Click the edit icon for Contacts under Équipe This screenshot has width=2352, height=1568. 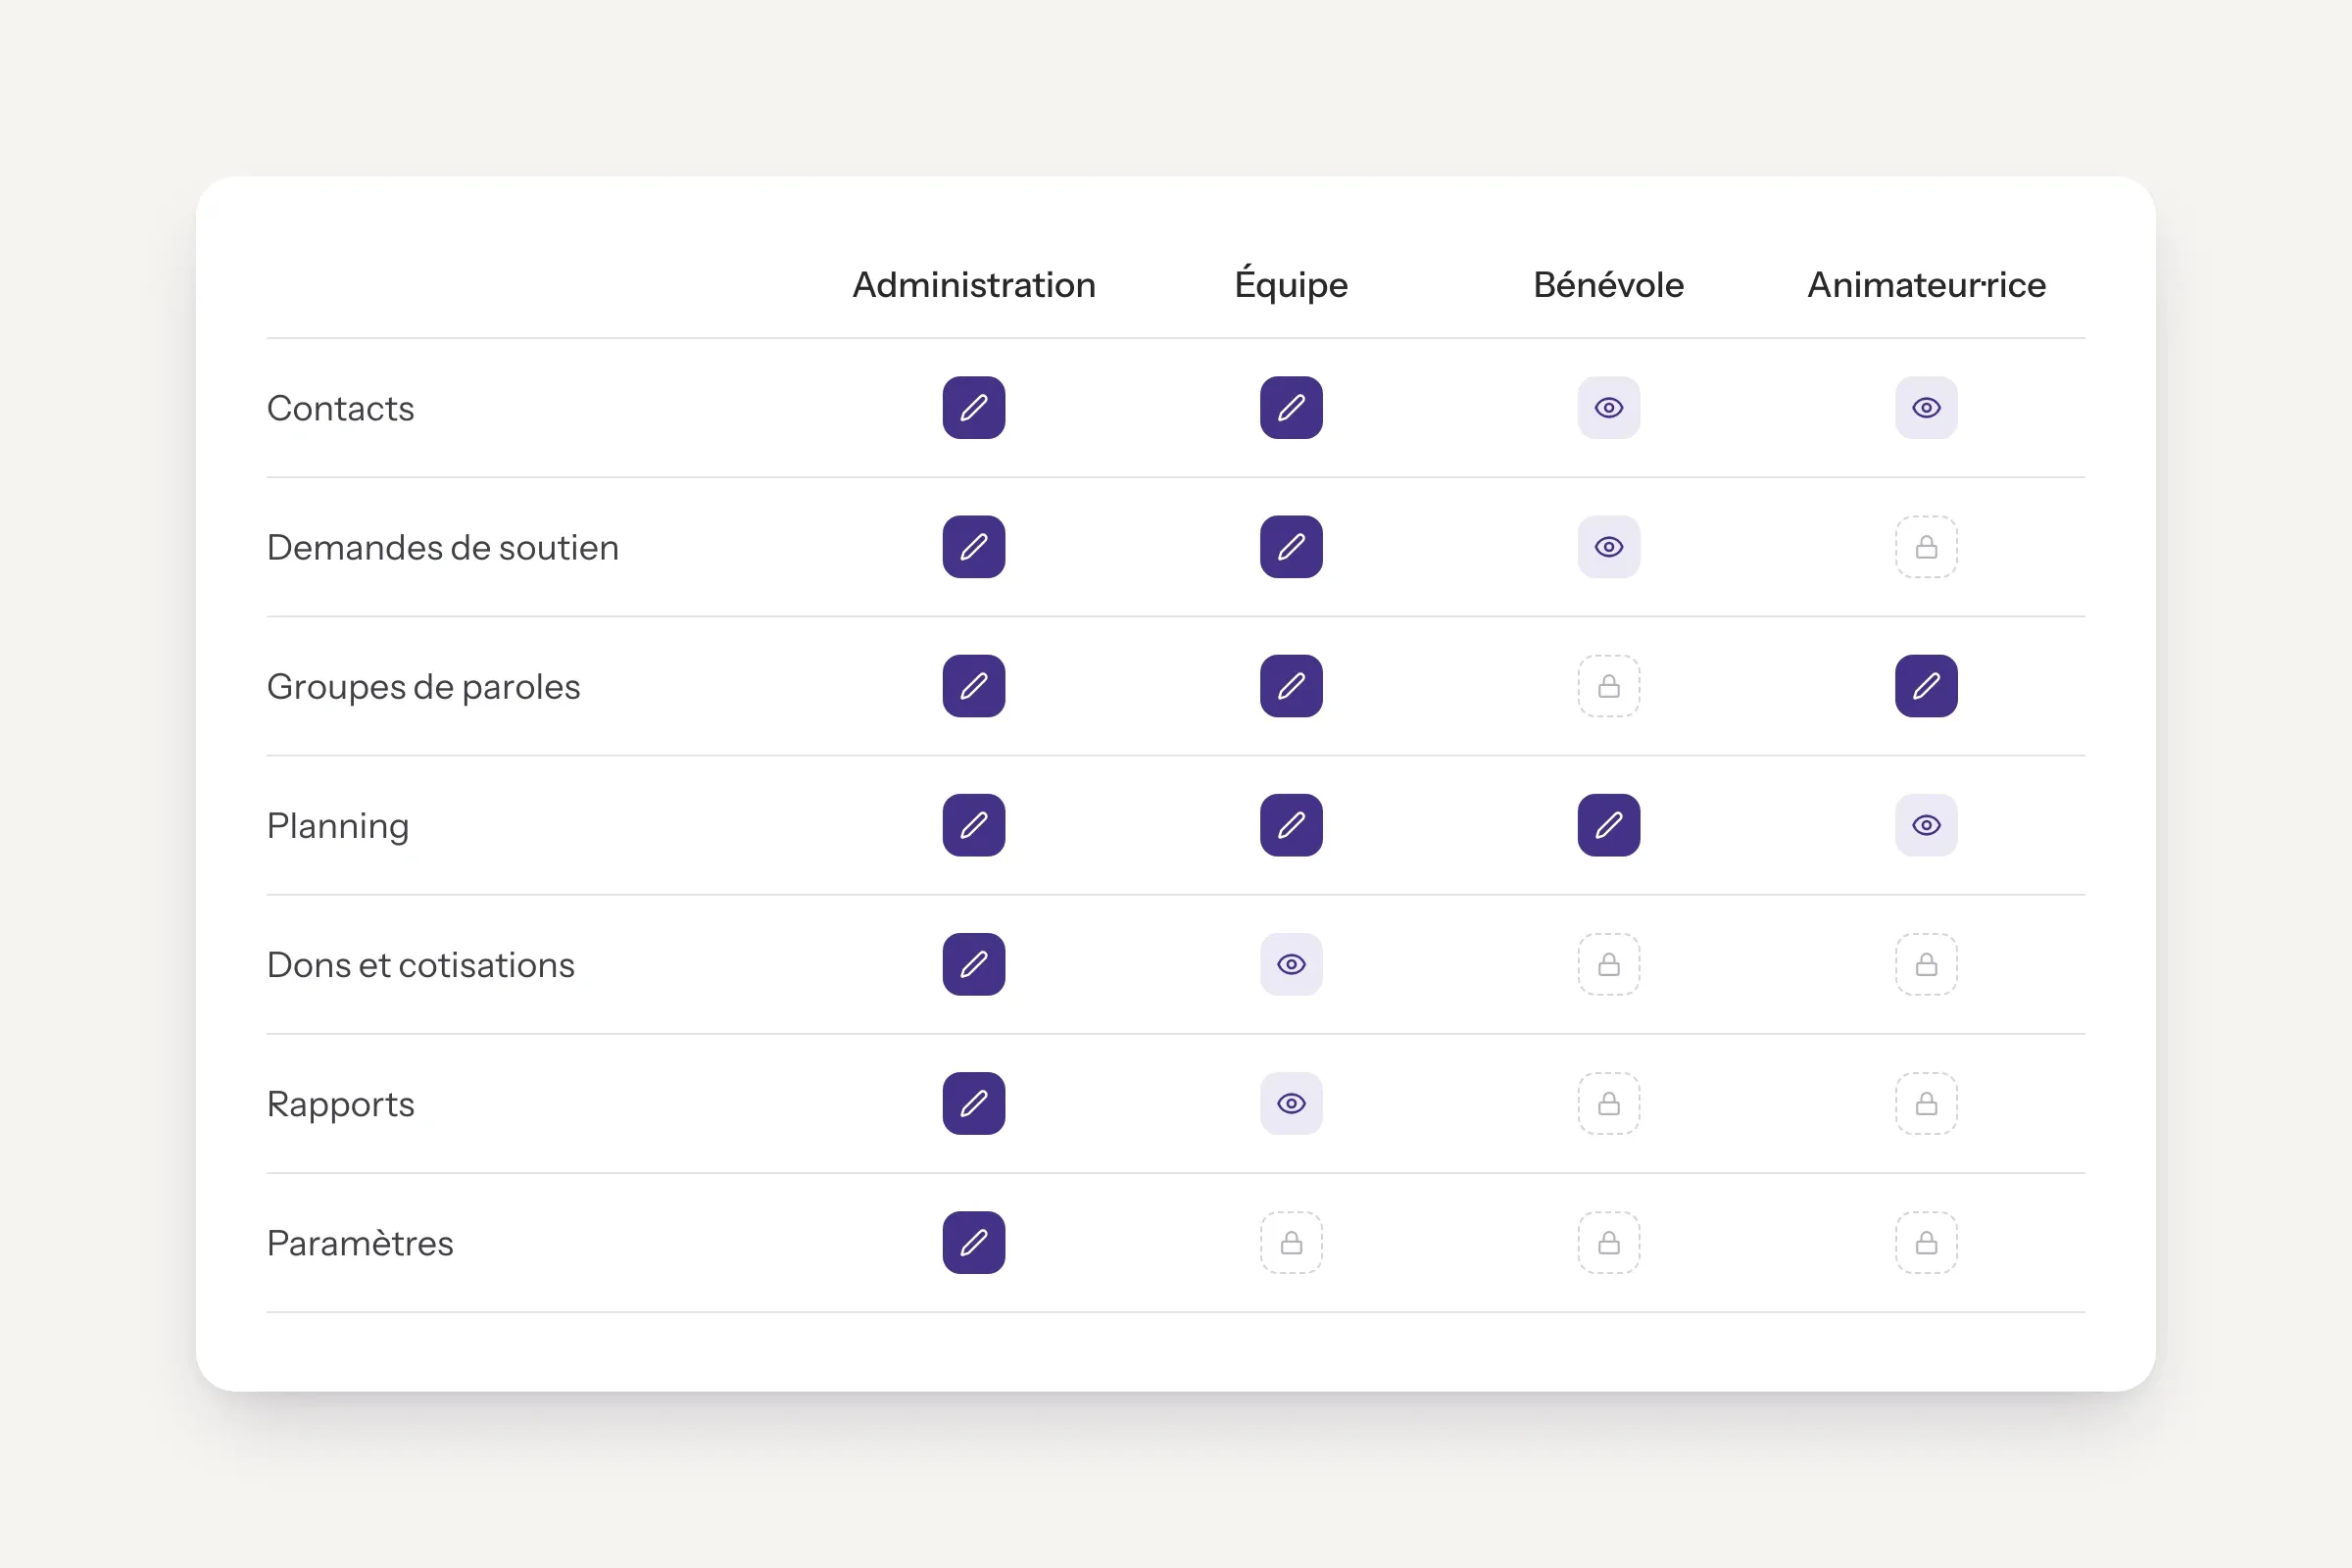(x=1291, y=407)
